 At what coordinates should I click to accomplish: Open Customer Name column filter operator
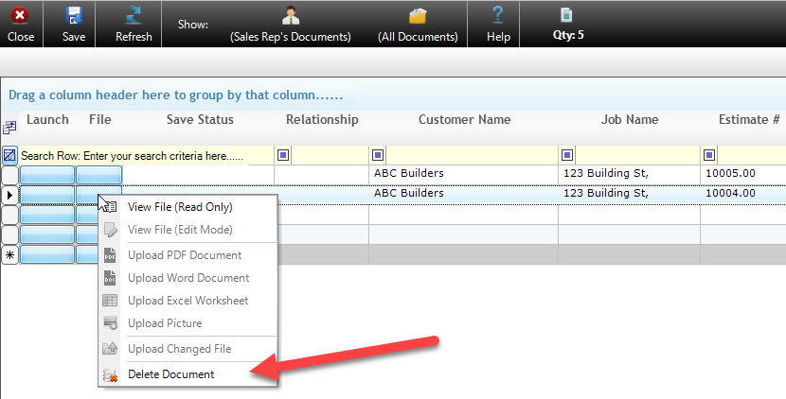click(378, 155)
